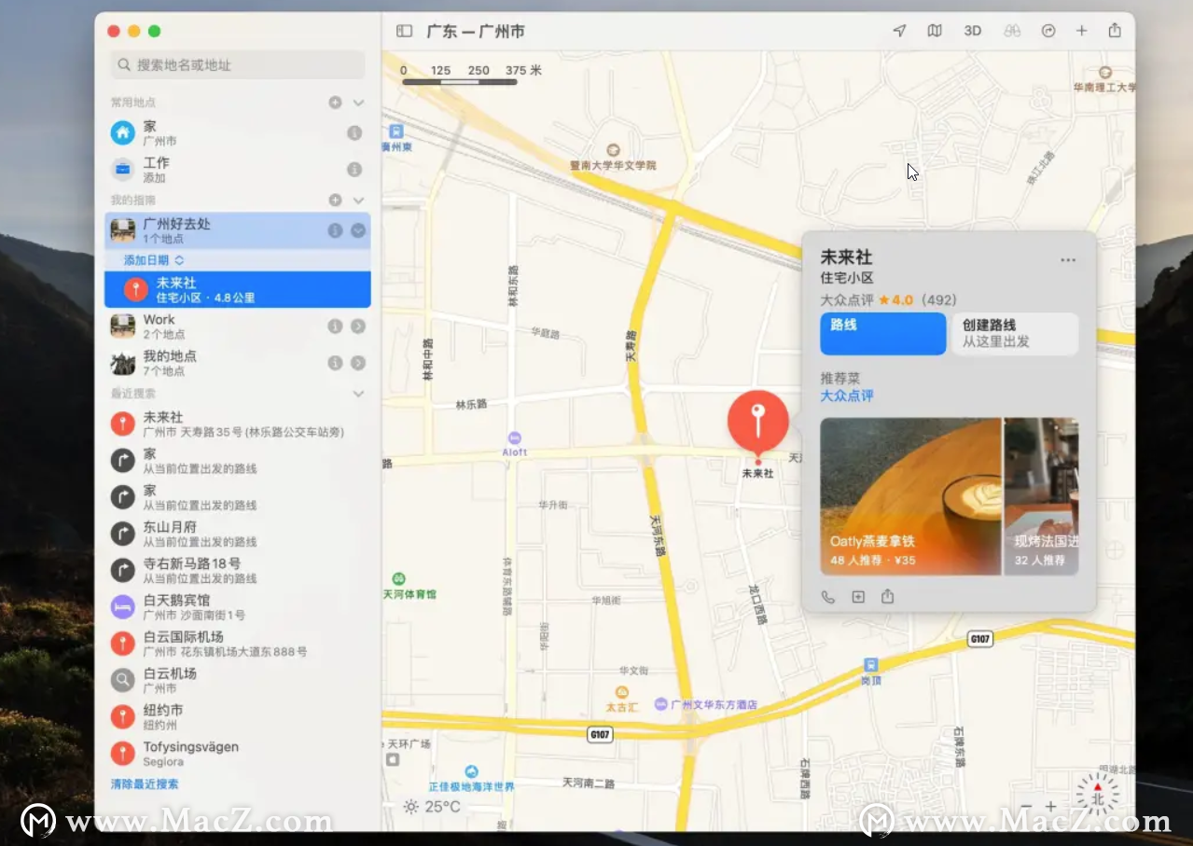This screenshot has height=846, width=1193.
Task: Open the share icon in toolbar
Action: point(1115,31)
